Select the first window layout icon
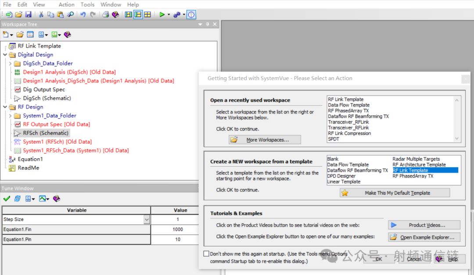This screenshot has height=275, width=474. 128,14
